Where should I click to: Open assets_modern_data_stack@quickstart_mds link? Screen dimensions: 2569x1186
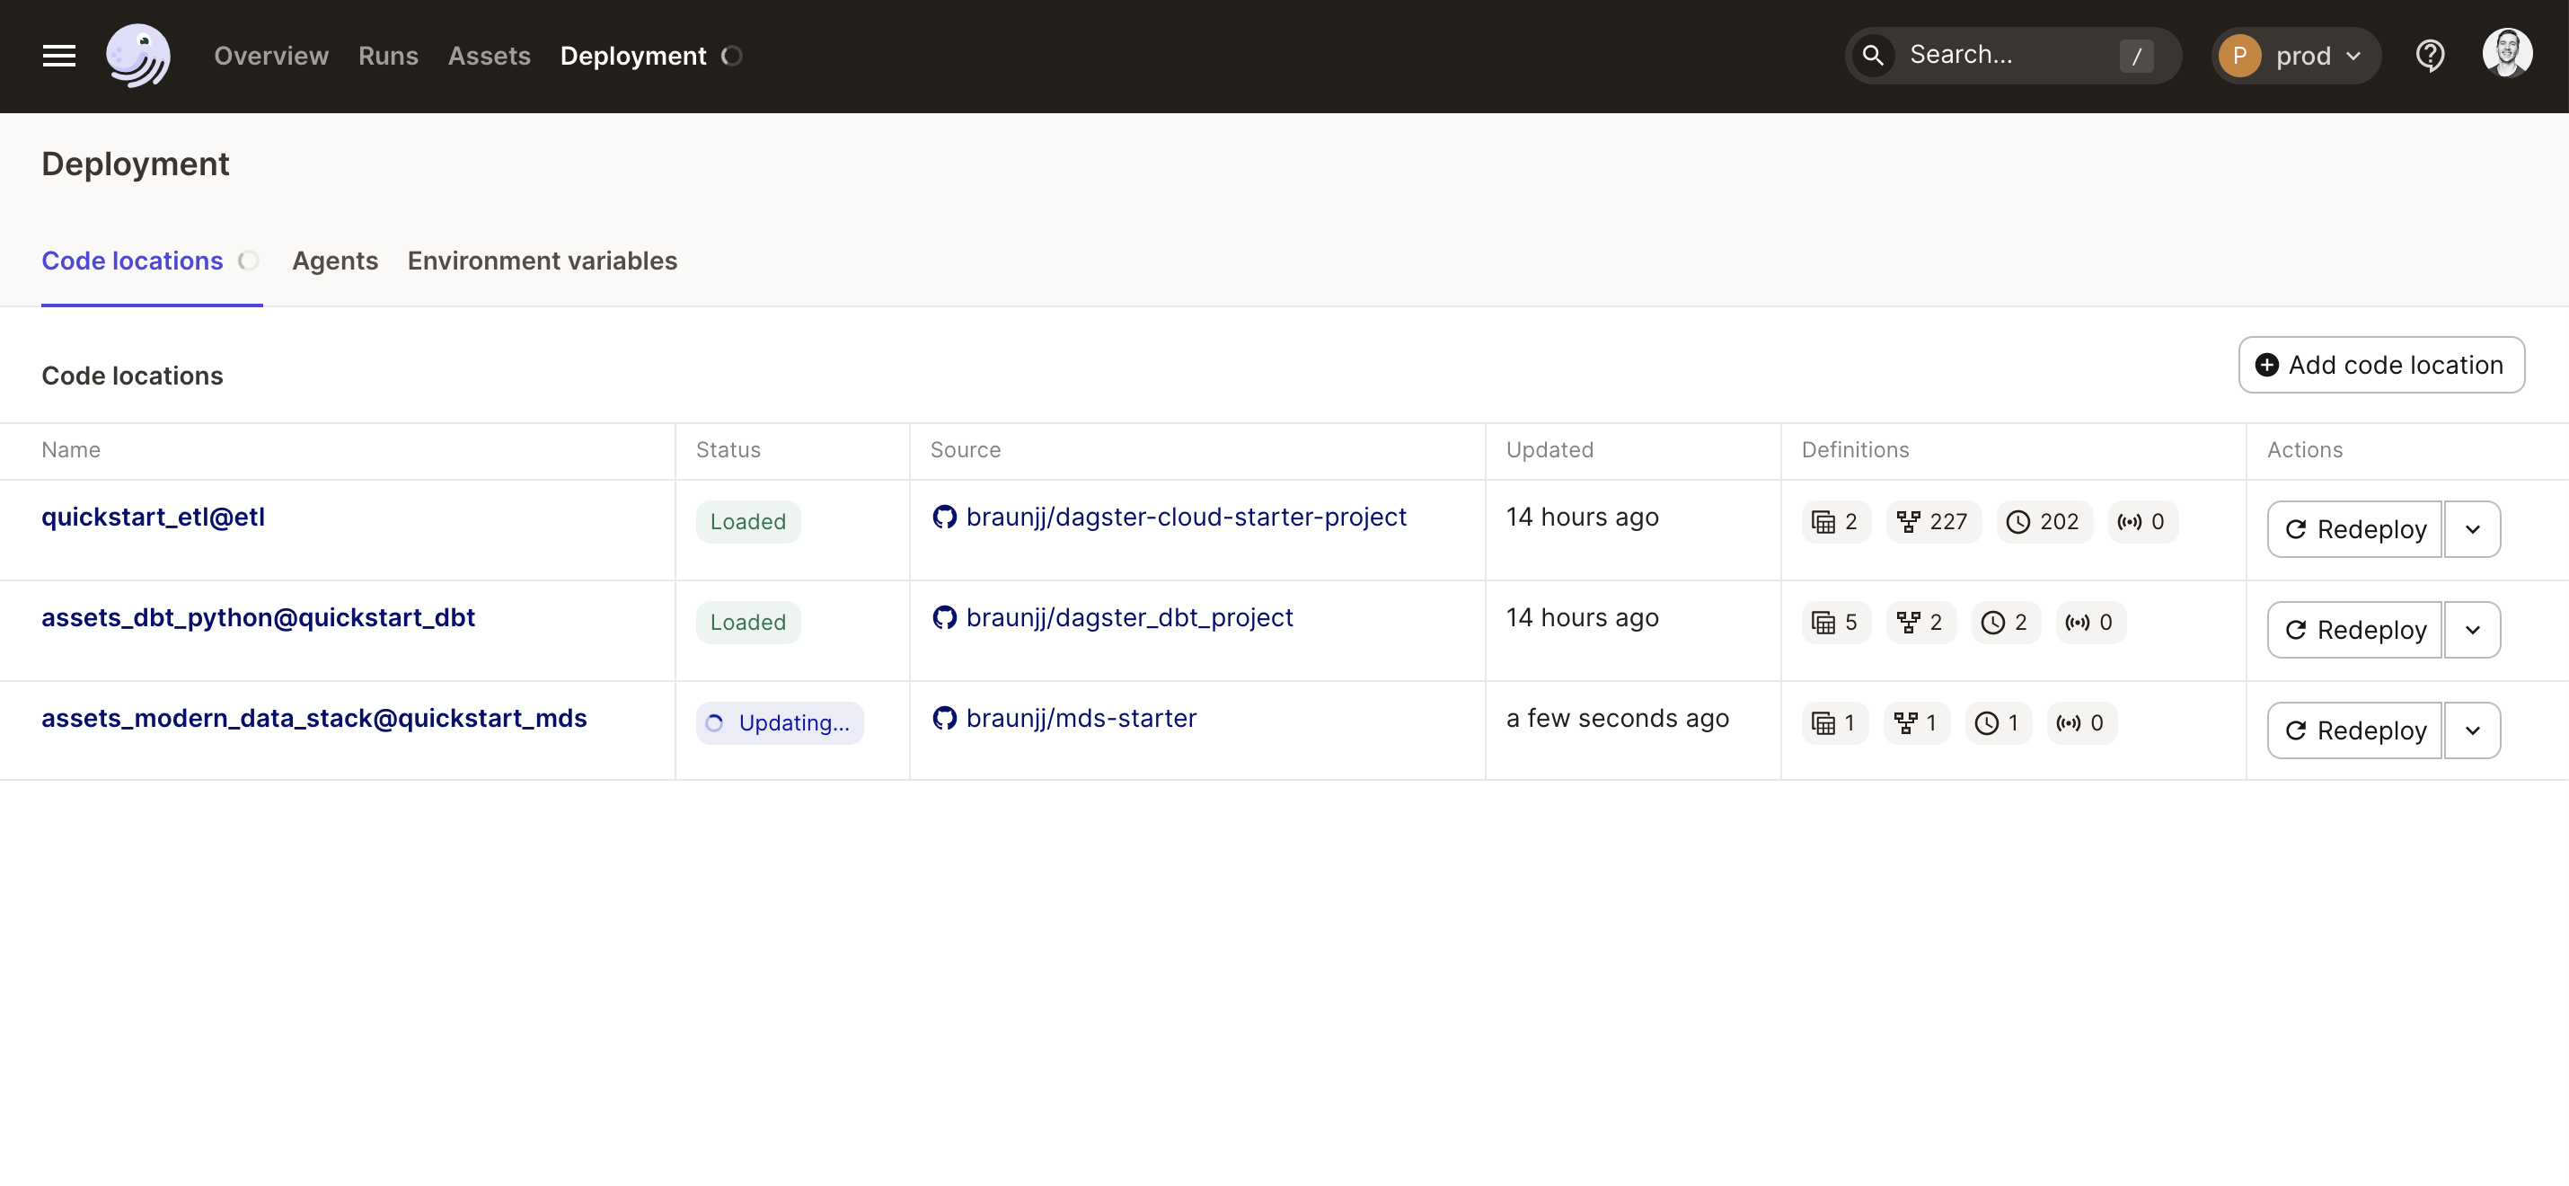click(x=313, y=718)
